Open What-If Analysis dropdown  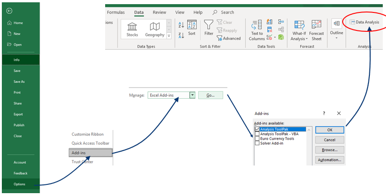[299, 30]
